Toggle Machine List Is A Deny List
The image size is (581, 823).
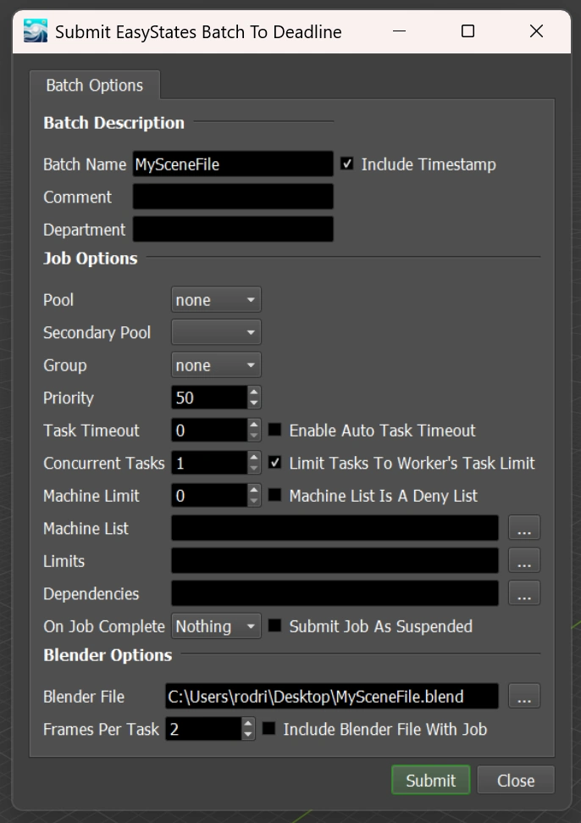(x=275, y=496)
